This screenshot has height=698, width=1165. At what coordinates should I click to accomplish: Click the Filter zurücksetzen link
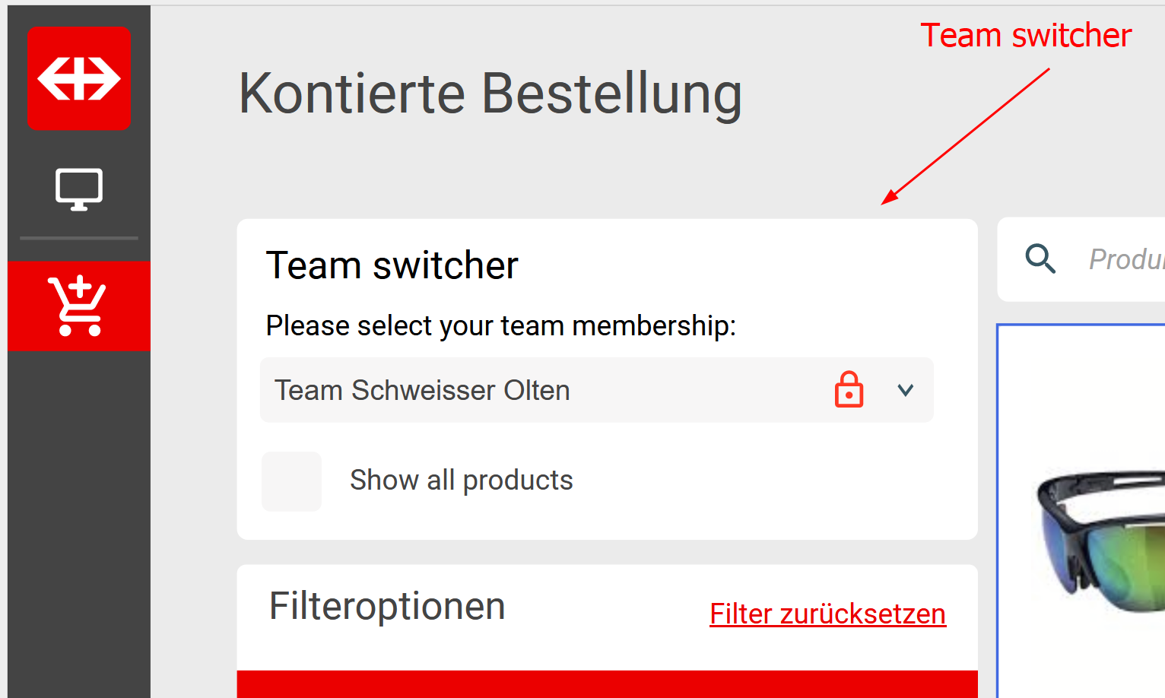coord(827,614)
